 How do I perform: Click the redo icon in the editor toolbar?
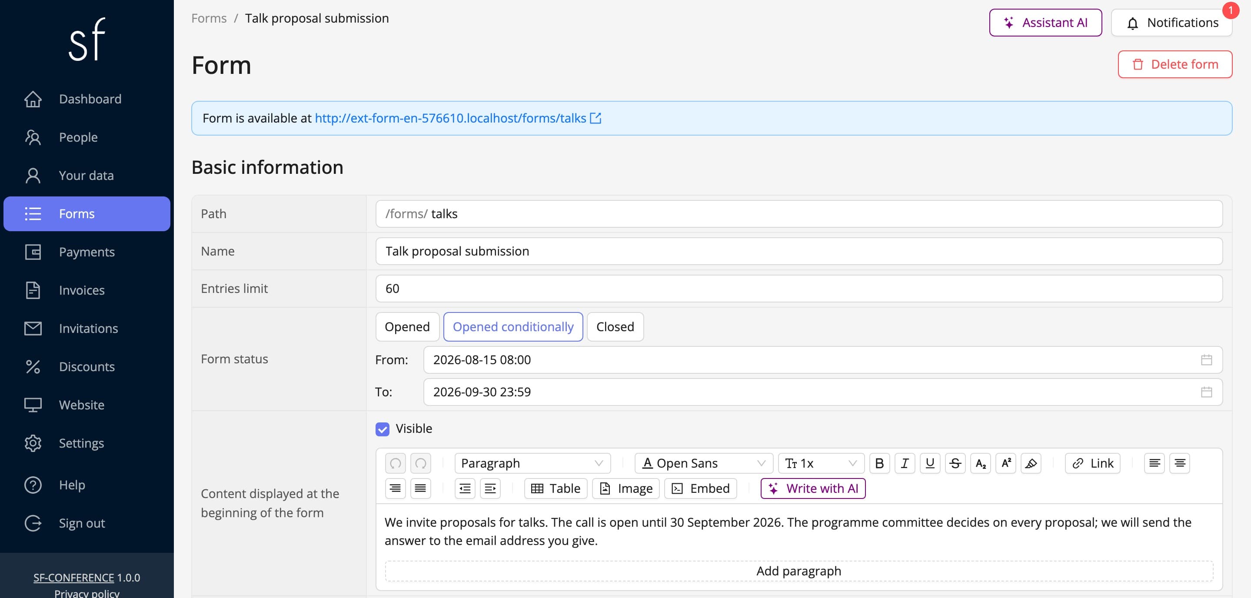pos(421,463)
